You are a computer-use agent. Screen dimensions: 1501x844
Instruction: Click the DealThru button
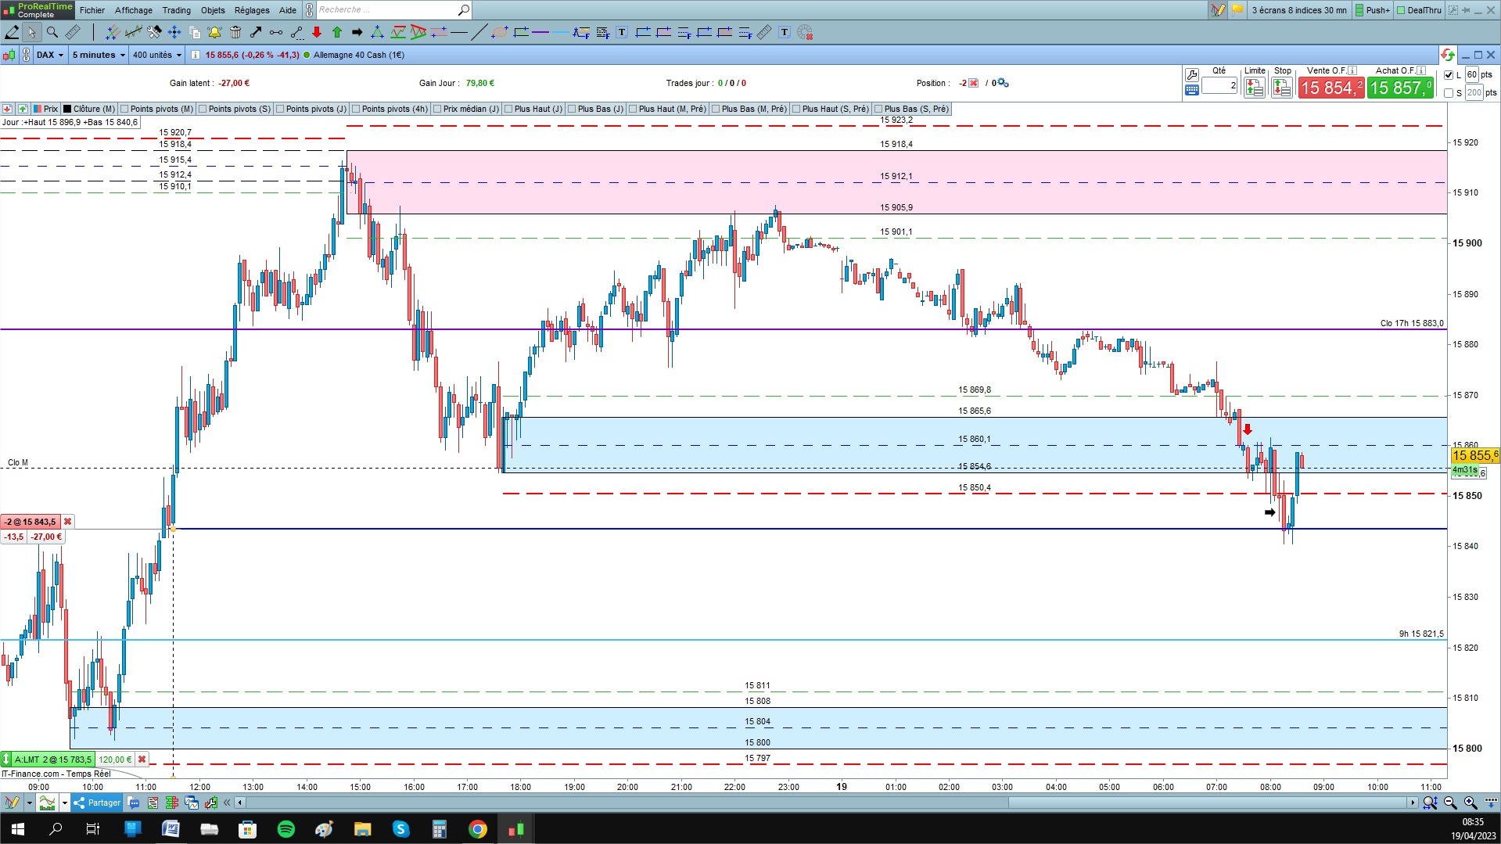[x=1419, y=10]
